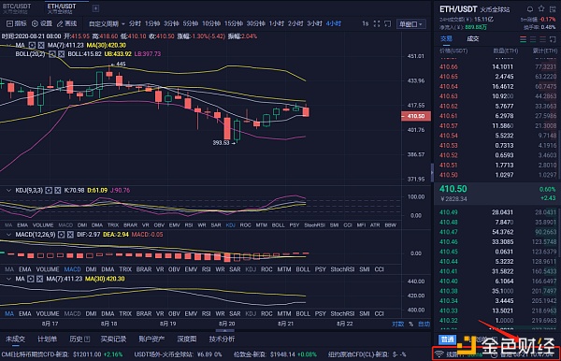Click the 1s refresh interval label
561x361 pixels.
pos(365,23)
